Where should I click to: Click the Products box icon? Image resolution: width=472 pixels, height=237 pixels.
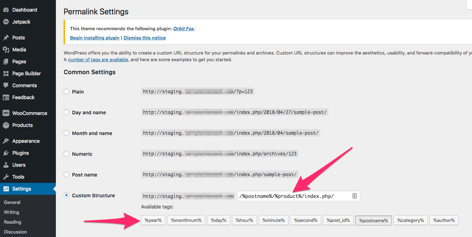click(x=6, y=125)
